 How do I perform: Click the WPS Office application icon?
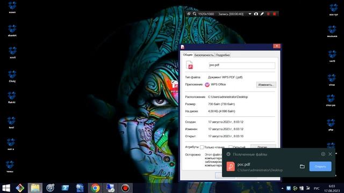[x=207, y=85]
